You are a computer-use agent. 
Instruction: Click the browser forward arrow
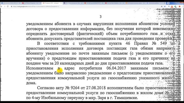click(5, 6)
